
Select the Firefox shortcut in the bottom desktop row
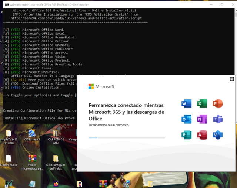(x=56, y=184)
